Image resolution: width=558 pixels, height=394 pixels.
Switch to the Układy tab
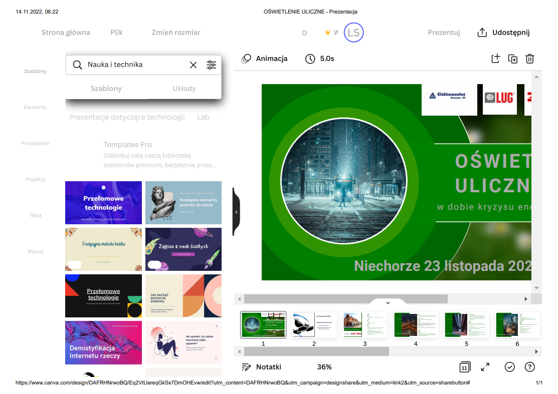[184, 89]
